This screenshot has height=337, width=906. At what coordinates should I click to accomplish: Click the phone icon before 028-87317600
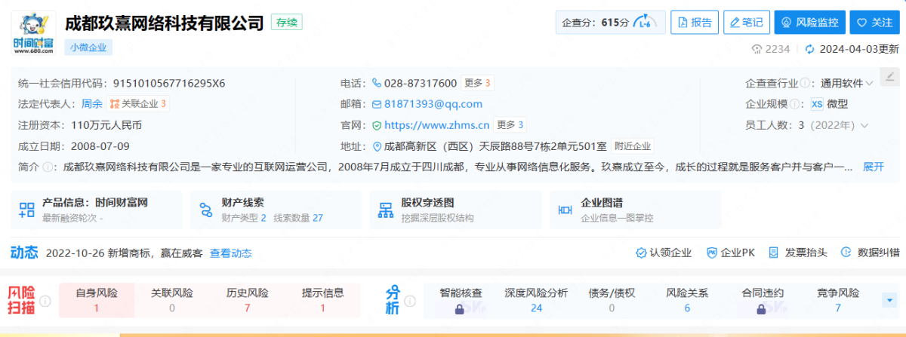click(x=377, y=83)
